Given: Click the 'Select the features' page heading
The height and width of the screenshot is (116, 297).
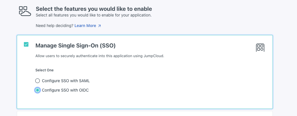Looking at the screenshot, I should 94,9.
